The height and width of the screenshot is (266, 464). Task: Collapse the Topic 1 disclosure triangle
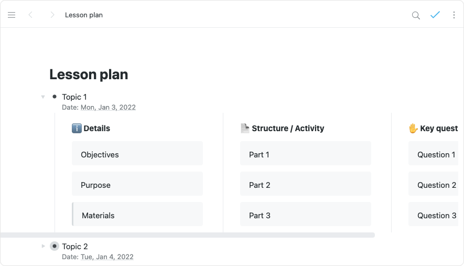click(43, 97)
